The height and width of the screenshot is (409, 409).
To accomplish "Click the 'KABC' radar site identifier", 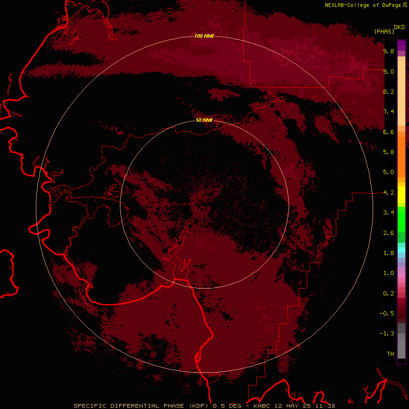I will [262, 406].
